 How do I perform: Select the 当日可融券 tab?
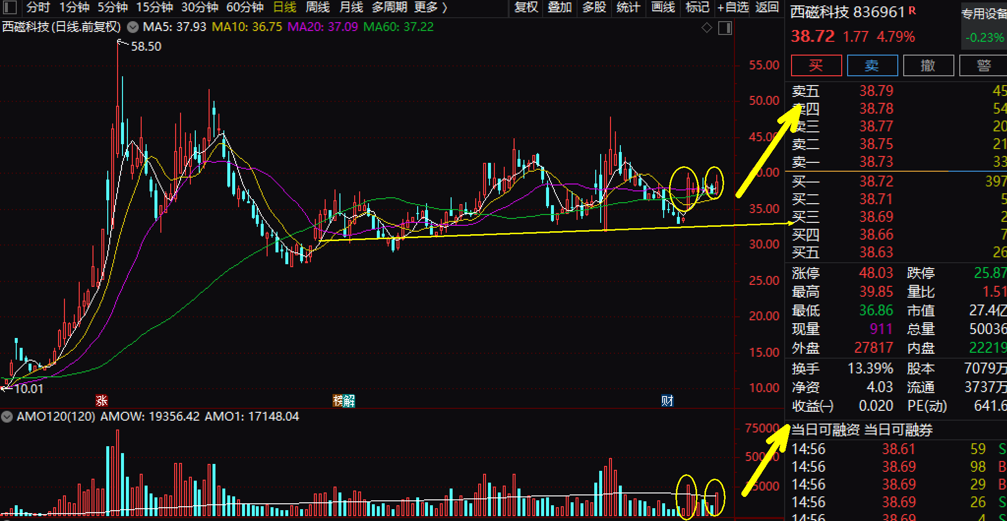898,430
